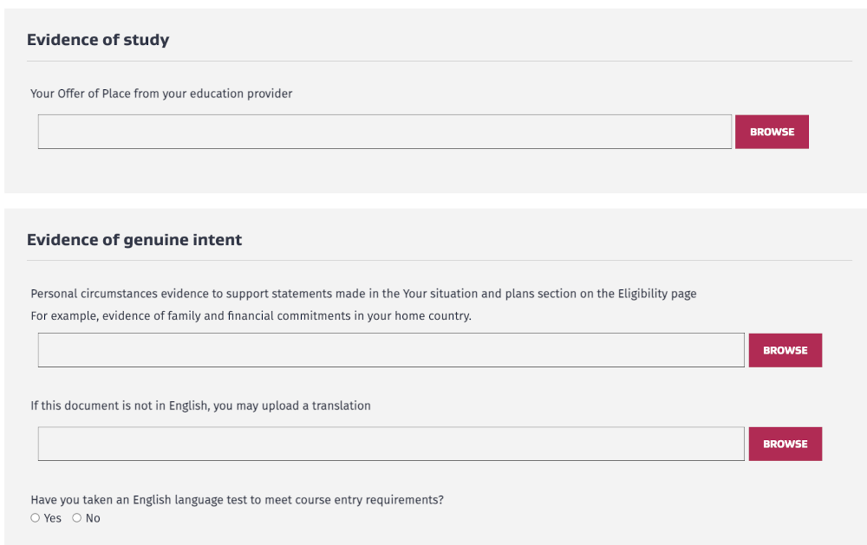Click the "For example, evidence of family" hint

click(x=251, y=316)
